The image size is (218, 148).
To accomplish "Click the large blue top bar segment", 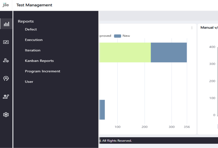I will tap(169, 53).
